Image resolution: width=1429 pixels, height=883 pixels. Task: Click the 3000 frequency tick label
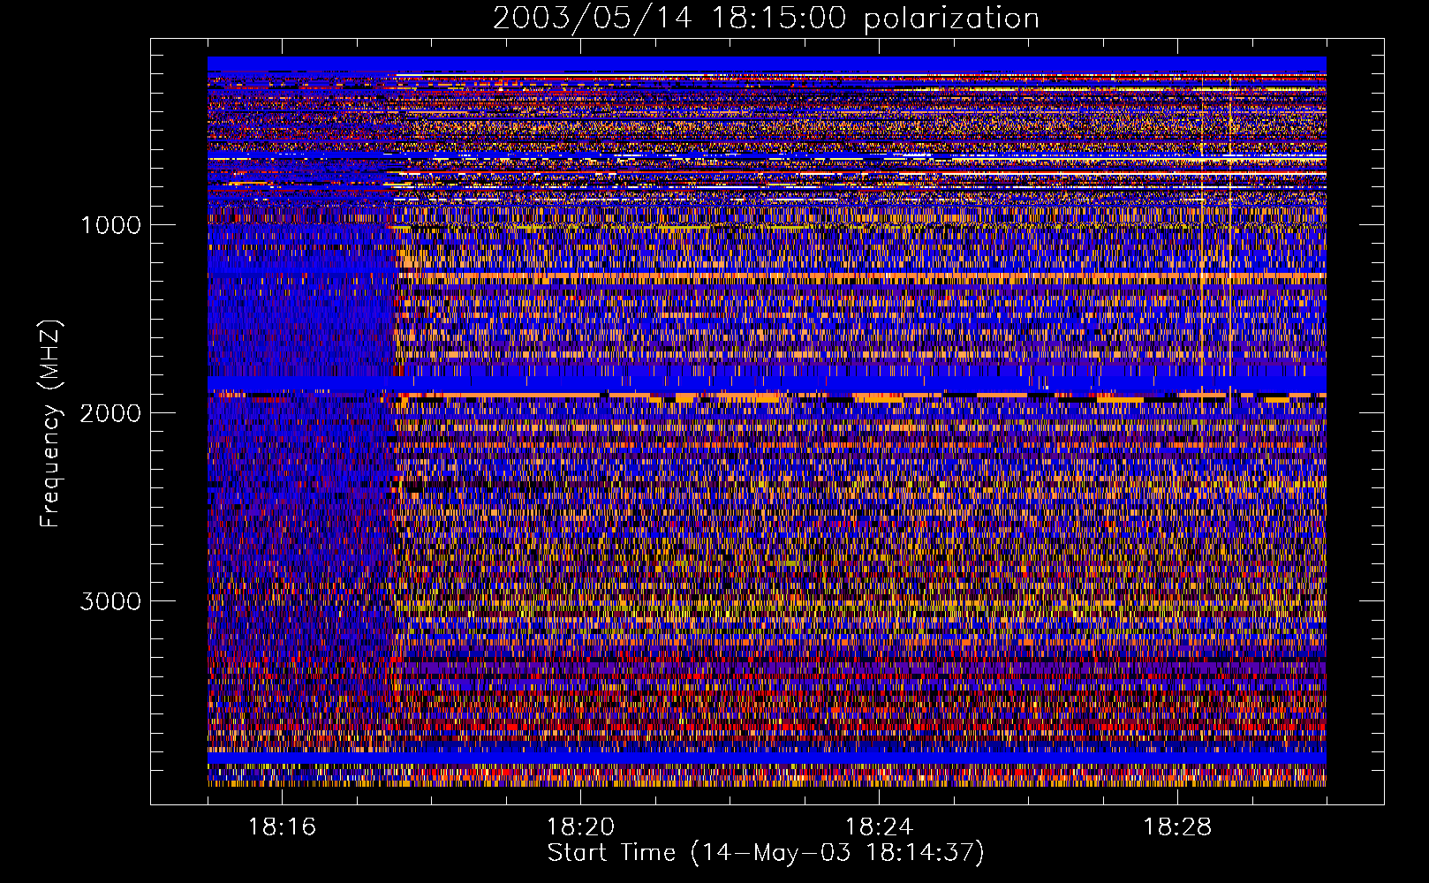tap(110, 601)
